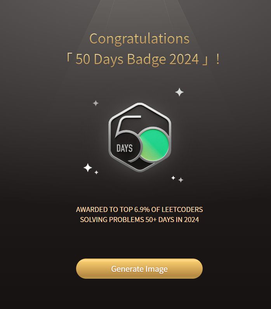Click the SOLVING PROBLEMS 50+ DAYS line

point(139,220)
